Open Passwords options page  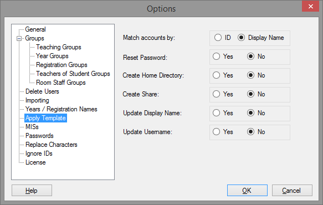pos(39,136)
